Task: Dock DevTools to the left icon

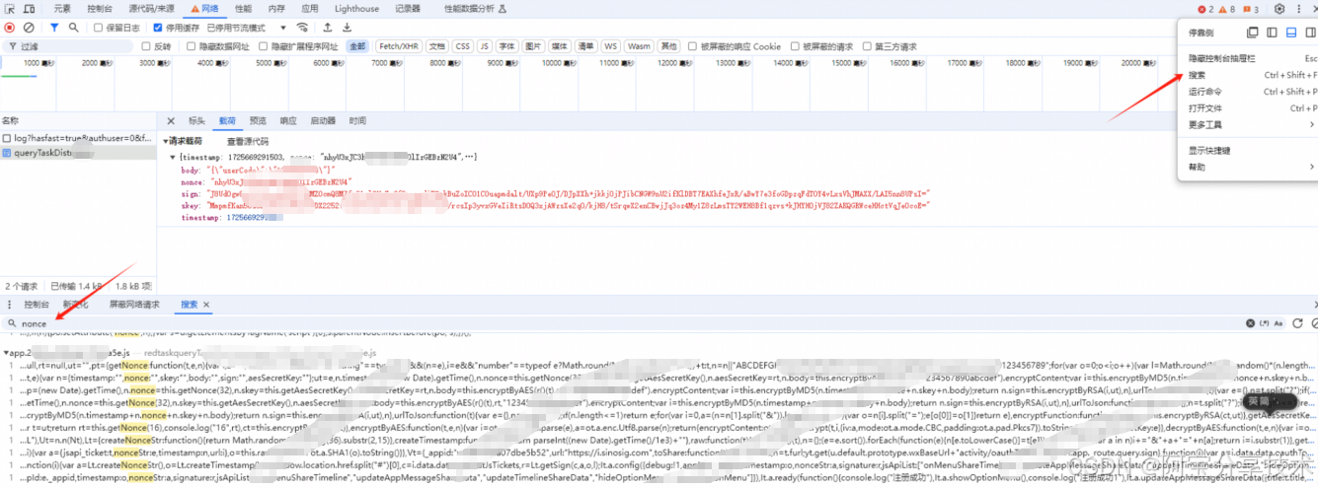Action: point(1272,33)
